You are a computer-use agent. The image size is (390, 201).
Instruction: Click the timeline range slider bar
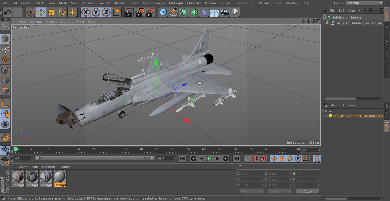click(95, 158)
